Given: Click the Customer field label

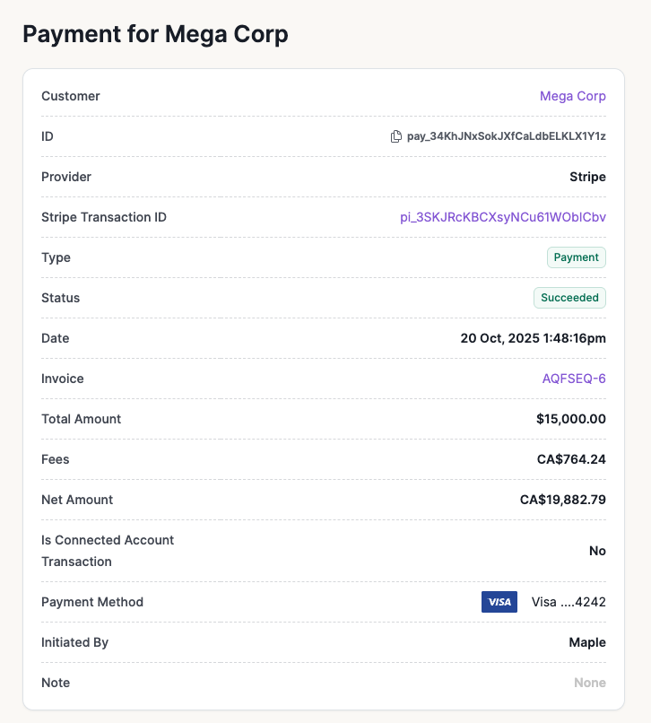Looking at the screenshot, I should [x=71, y=96].
